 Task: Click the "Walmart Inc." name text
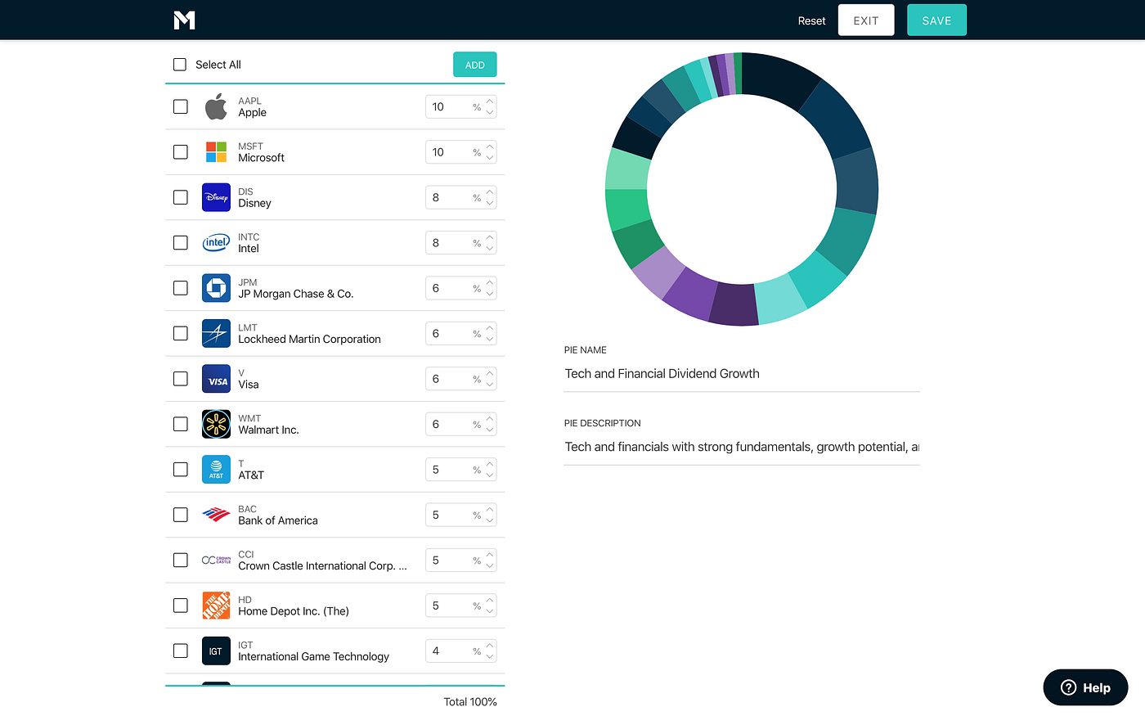268,430
